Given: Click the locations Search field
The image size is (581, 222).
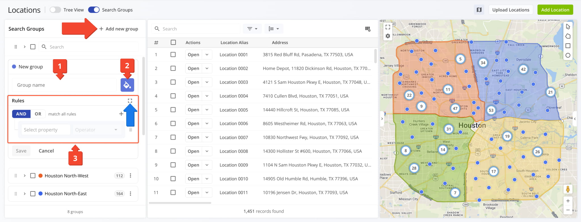Looking at the screenshot, I should [x=196, y=29].
